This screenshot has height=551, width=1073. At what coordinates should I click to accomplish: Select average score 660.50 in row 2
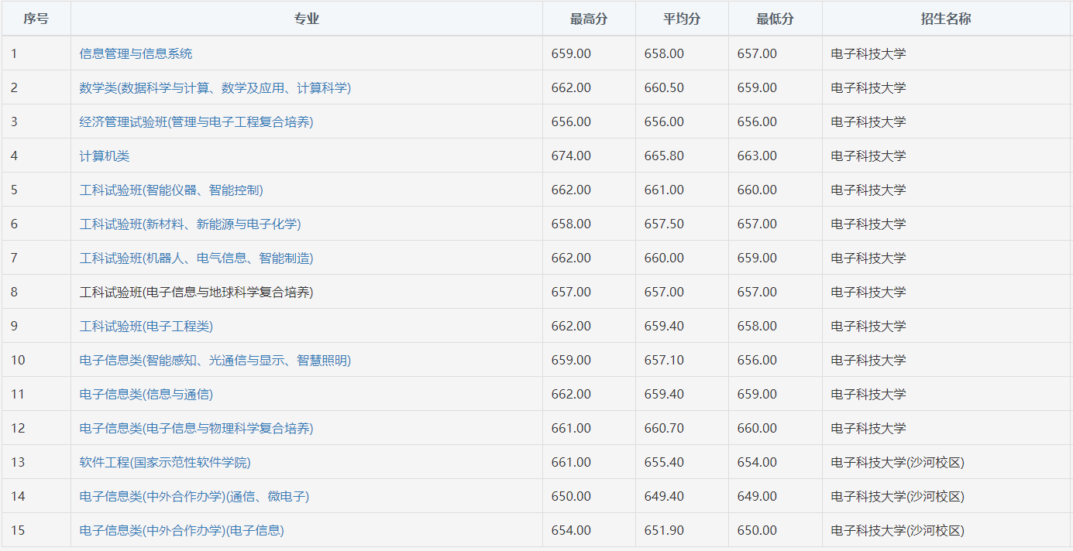[664, 87]
